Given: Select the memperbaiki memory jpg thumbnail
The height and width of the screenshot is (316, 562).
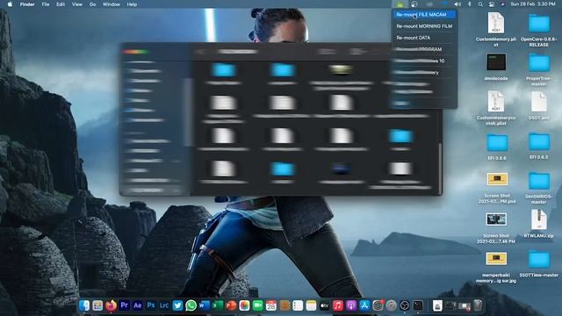Looking at the screenshot, I should (x=496, y=259).
